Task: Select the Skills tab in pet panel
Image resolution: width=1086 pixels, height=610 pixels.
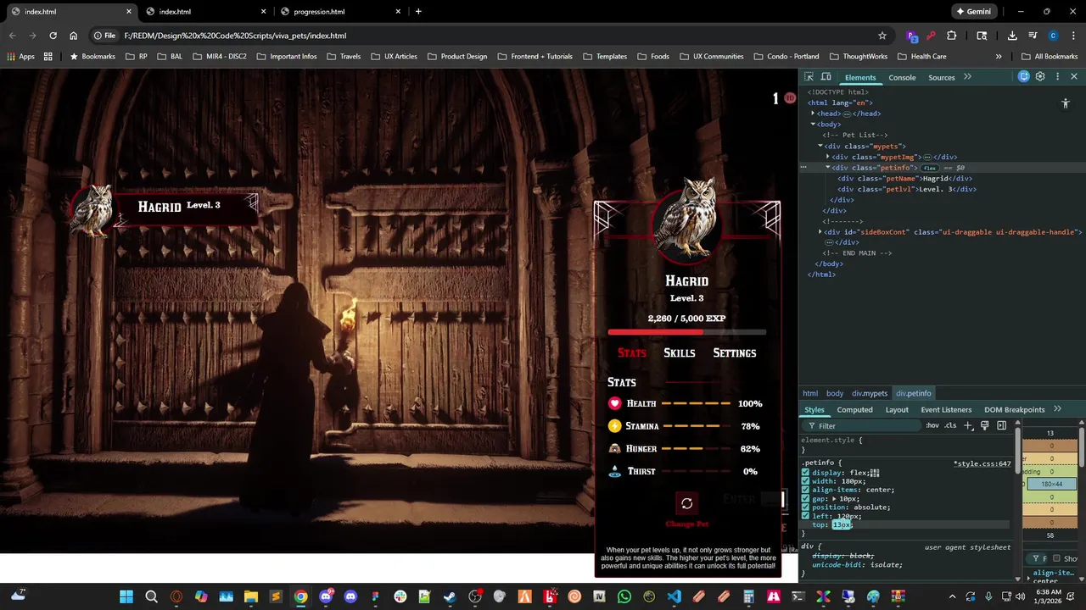Action: coord(679,353)
